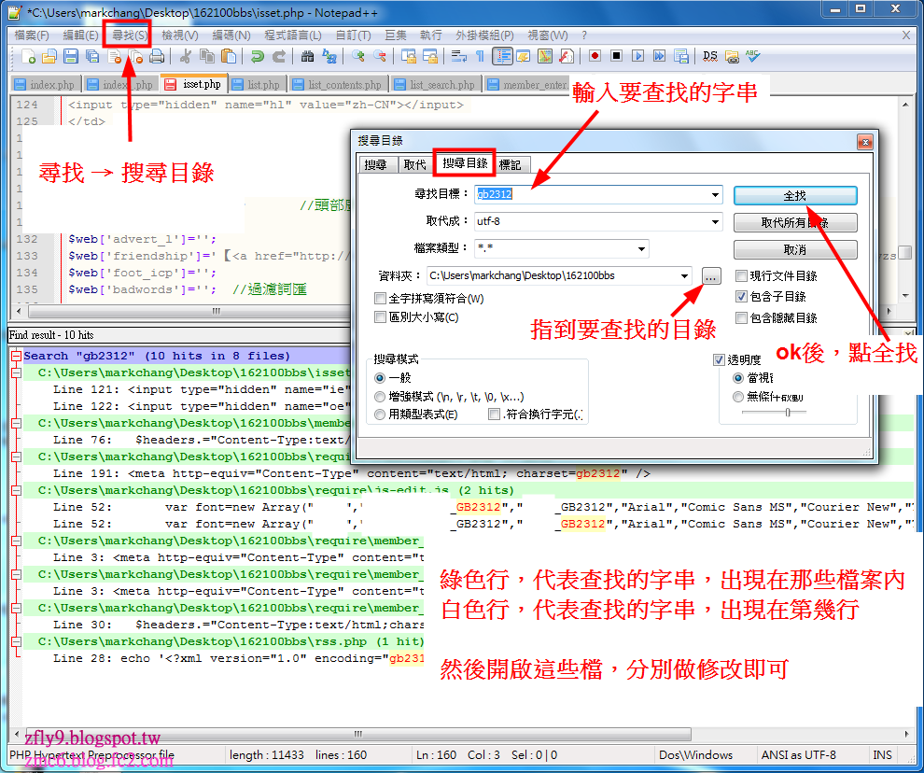Click the Playback macro icon
Viewport: 924px width, 773px height.
click(x=637, y=57)
